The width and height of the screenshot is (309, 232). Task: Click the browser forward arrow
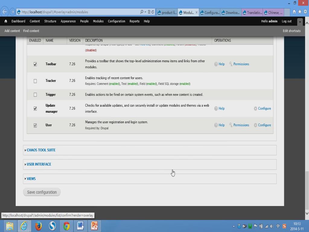tap(12, 12)
